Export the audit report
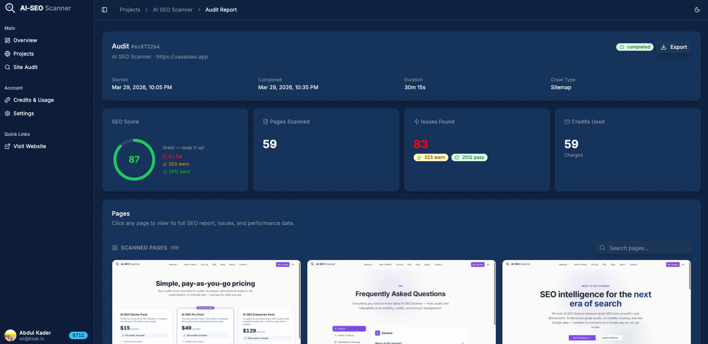 (x=674, y=47)
